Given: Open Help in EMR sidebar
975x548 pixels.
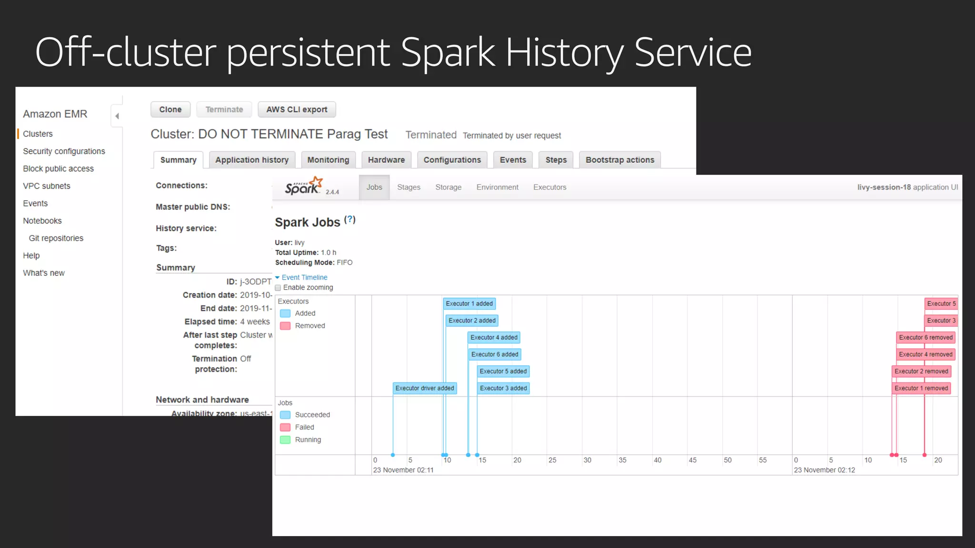Looking at the screenshot, I should pos(31,255).
